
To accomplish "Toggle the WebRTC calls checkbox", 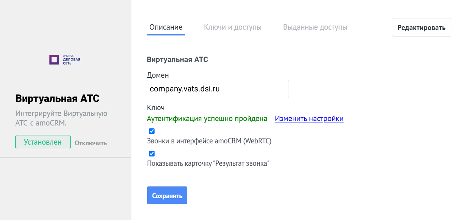I will [x=152, y=131].
